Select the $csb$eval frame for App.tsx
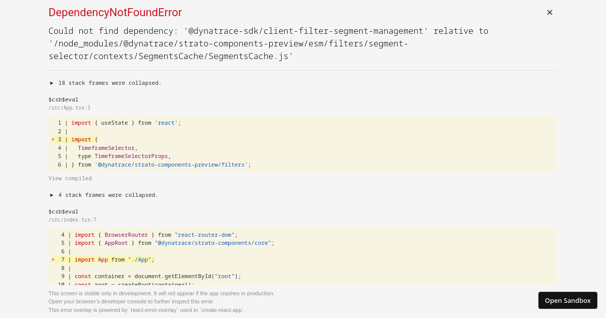Image resolution: width=606 pixels, height=318 pixels. 63,99
